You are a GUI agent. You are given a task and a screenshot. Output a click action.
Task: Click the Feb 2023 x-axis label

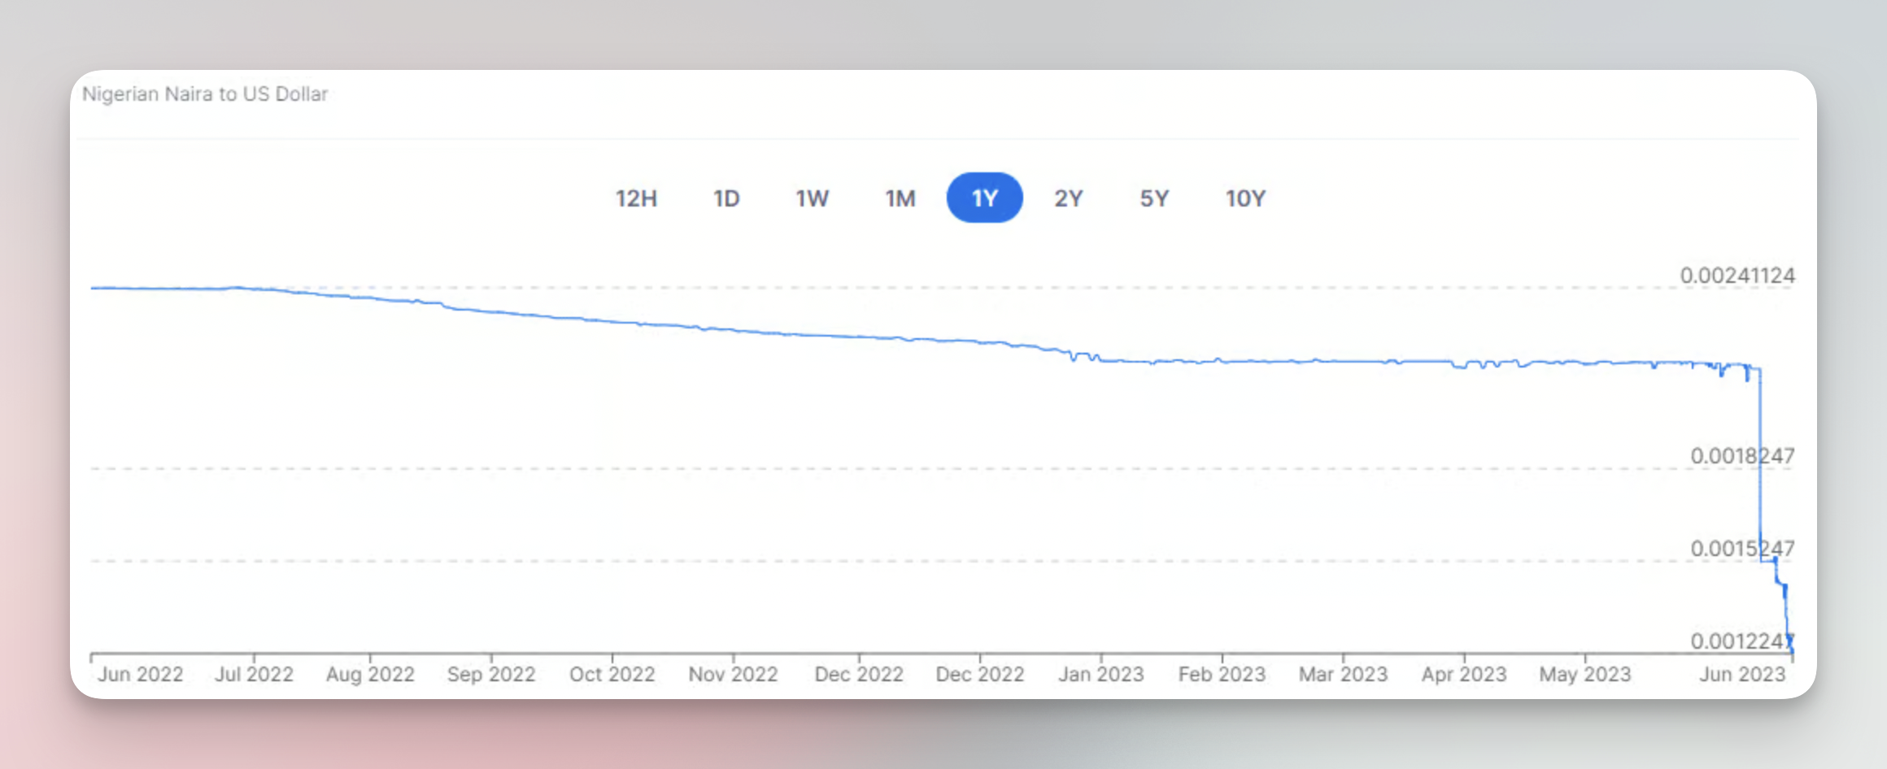coord(1222,675)
